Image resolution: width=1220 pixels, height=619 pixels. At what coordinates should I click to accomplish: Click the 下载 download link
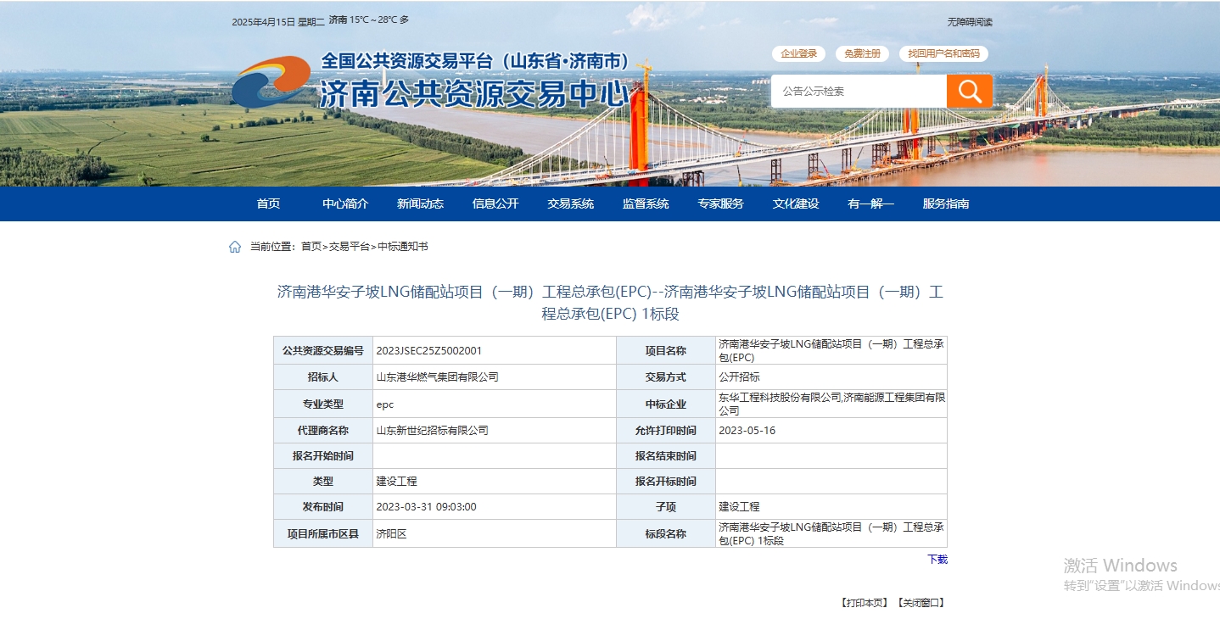coord(937,560)
